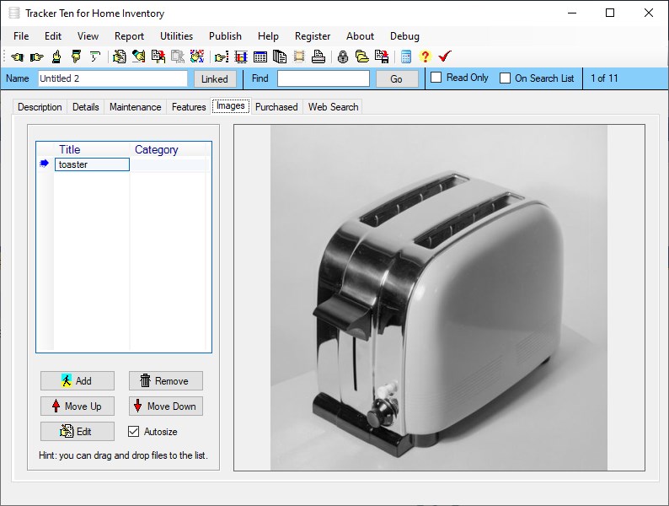The image size is (669, 506).
Task: Check the On Search List box
Action: 506,78
